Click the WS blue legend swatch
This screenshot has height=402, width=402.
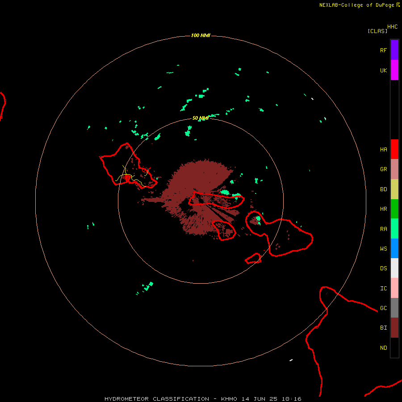pos(394,248)
